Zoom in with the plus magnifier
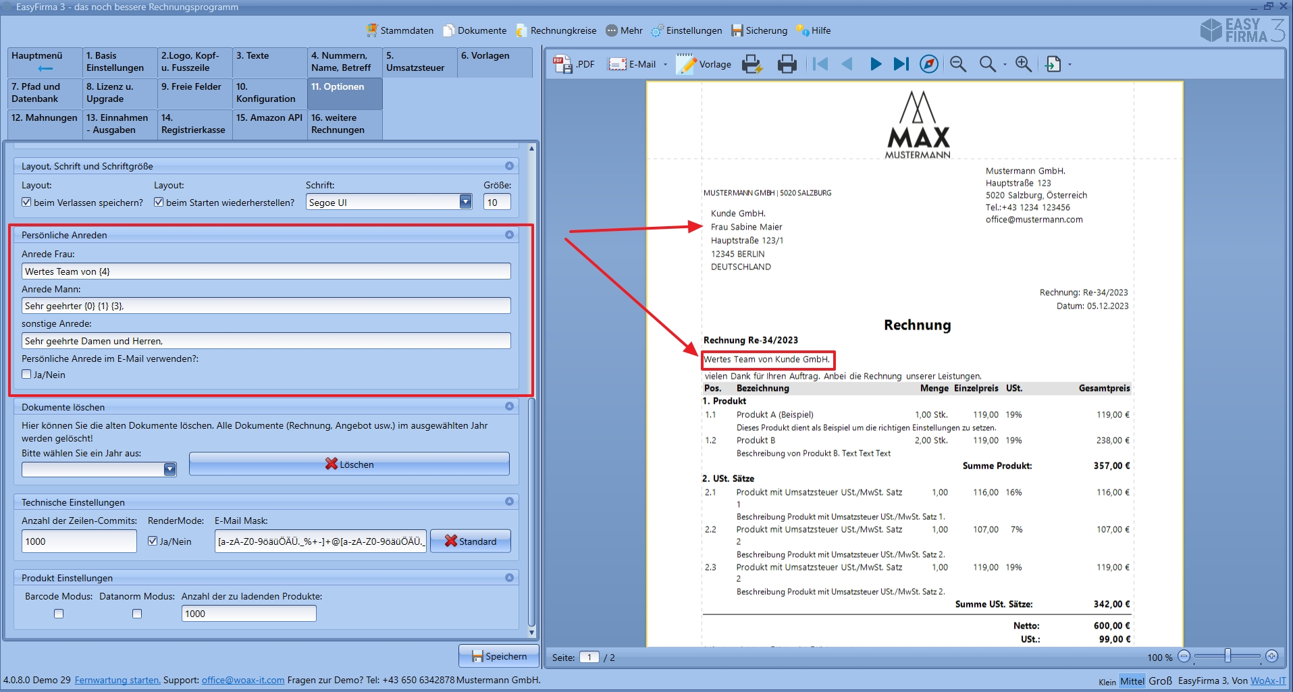Screen dimensions: 1293x692 pos(1024,64)
